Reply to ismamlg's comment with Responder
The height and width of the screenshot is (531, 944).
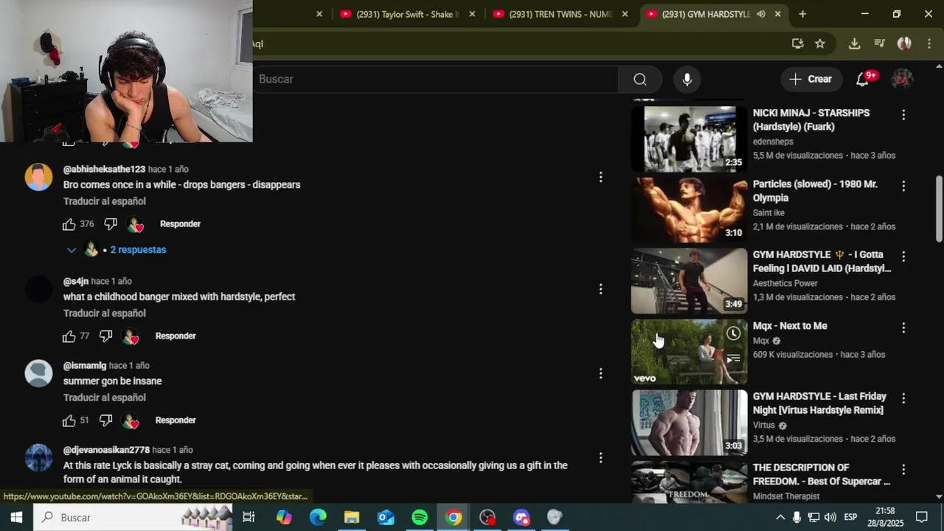(176, 420)
